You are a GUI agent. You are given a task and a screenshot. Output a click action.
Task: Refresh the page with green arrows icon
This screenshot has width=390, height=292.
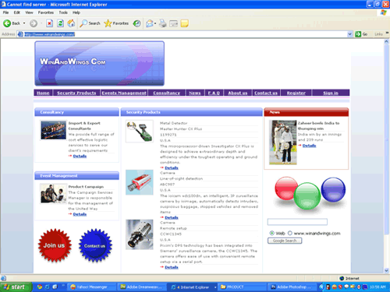[60, 23]
